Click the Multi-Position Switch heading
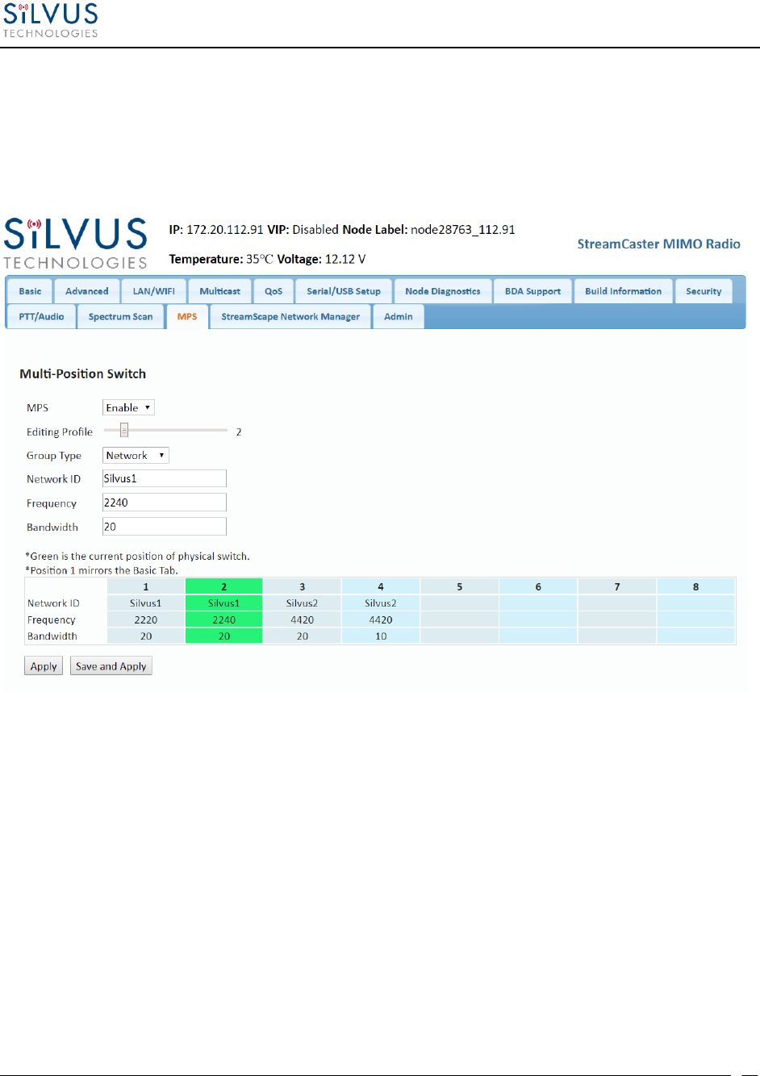 point(83,373)
